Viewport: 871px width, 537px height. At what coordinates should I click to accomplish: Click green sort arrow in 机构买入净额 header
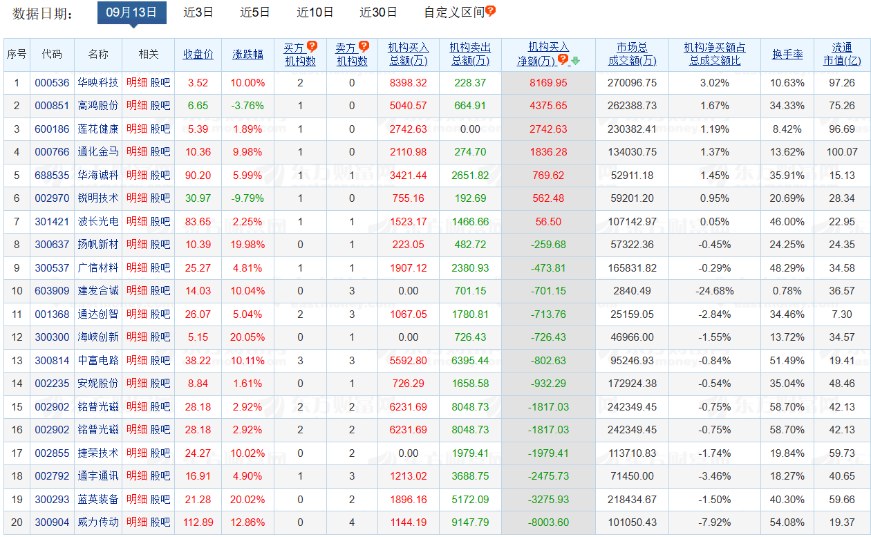coord(575,60)
